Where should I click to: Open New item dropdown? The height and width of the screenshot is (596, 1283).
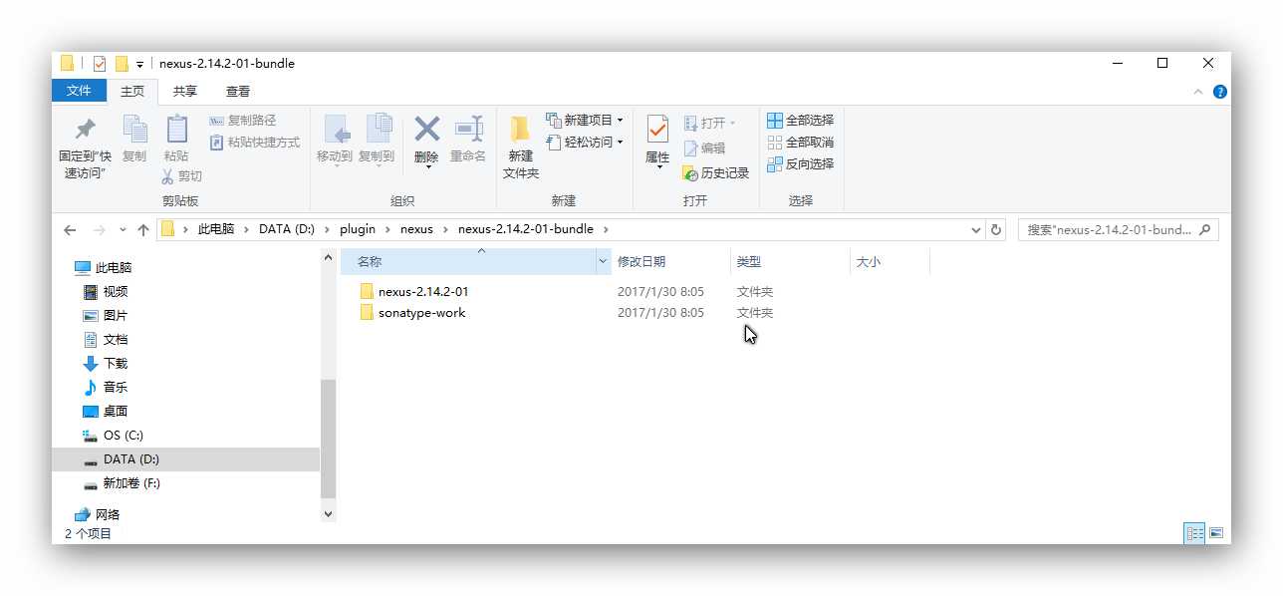[x=585, y=121]
